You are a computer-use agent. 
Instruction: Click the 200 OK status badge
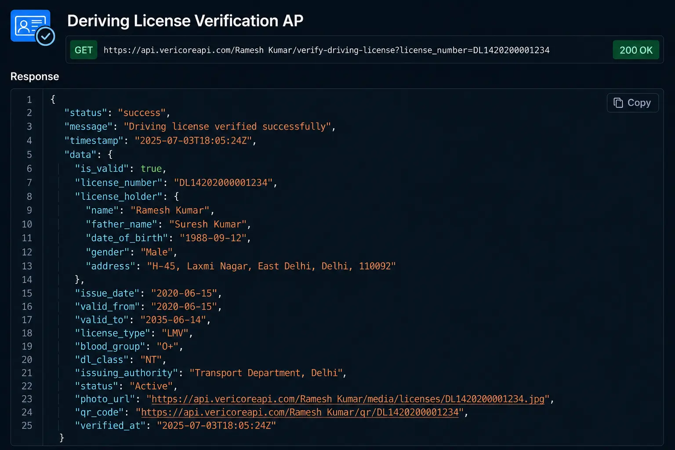pyautogui.click(x=636, y=50)
